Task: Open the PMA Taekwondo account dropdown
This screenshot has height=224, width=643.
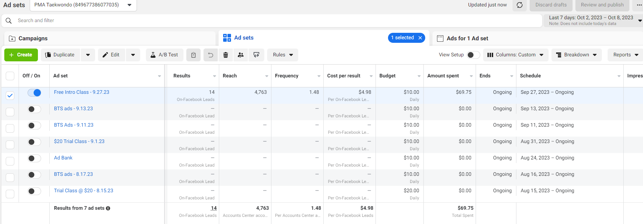Action: tap(83, 5)
